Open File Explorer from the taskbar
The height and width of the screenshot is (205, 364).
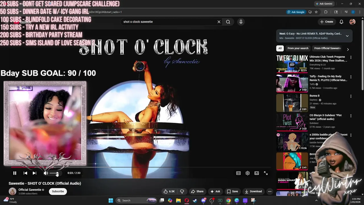pos(178,200)
